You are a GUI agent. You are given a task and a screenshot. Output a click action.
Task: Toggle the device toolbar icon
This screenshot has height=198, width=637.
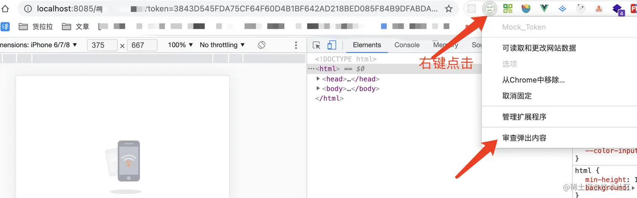(332, 45)
